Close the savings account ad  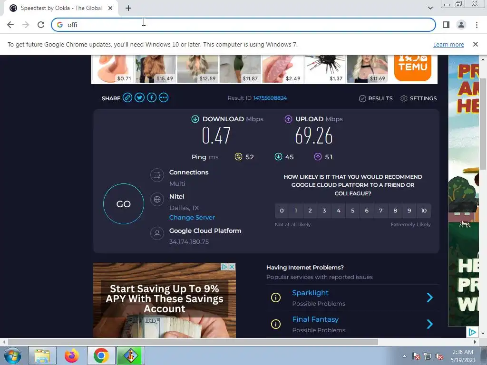pyautogui.click(x=232, y=267)
